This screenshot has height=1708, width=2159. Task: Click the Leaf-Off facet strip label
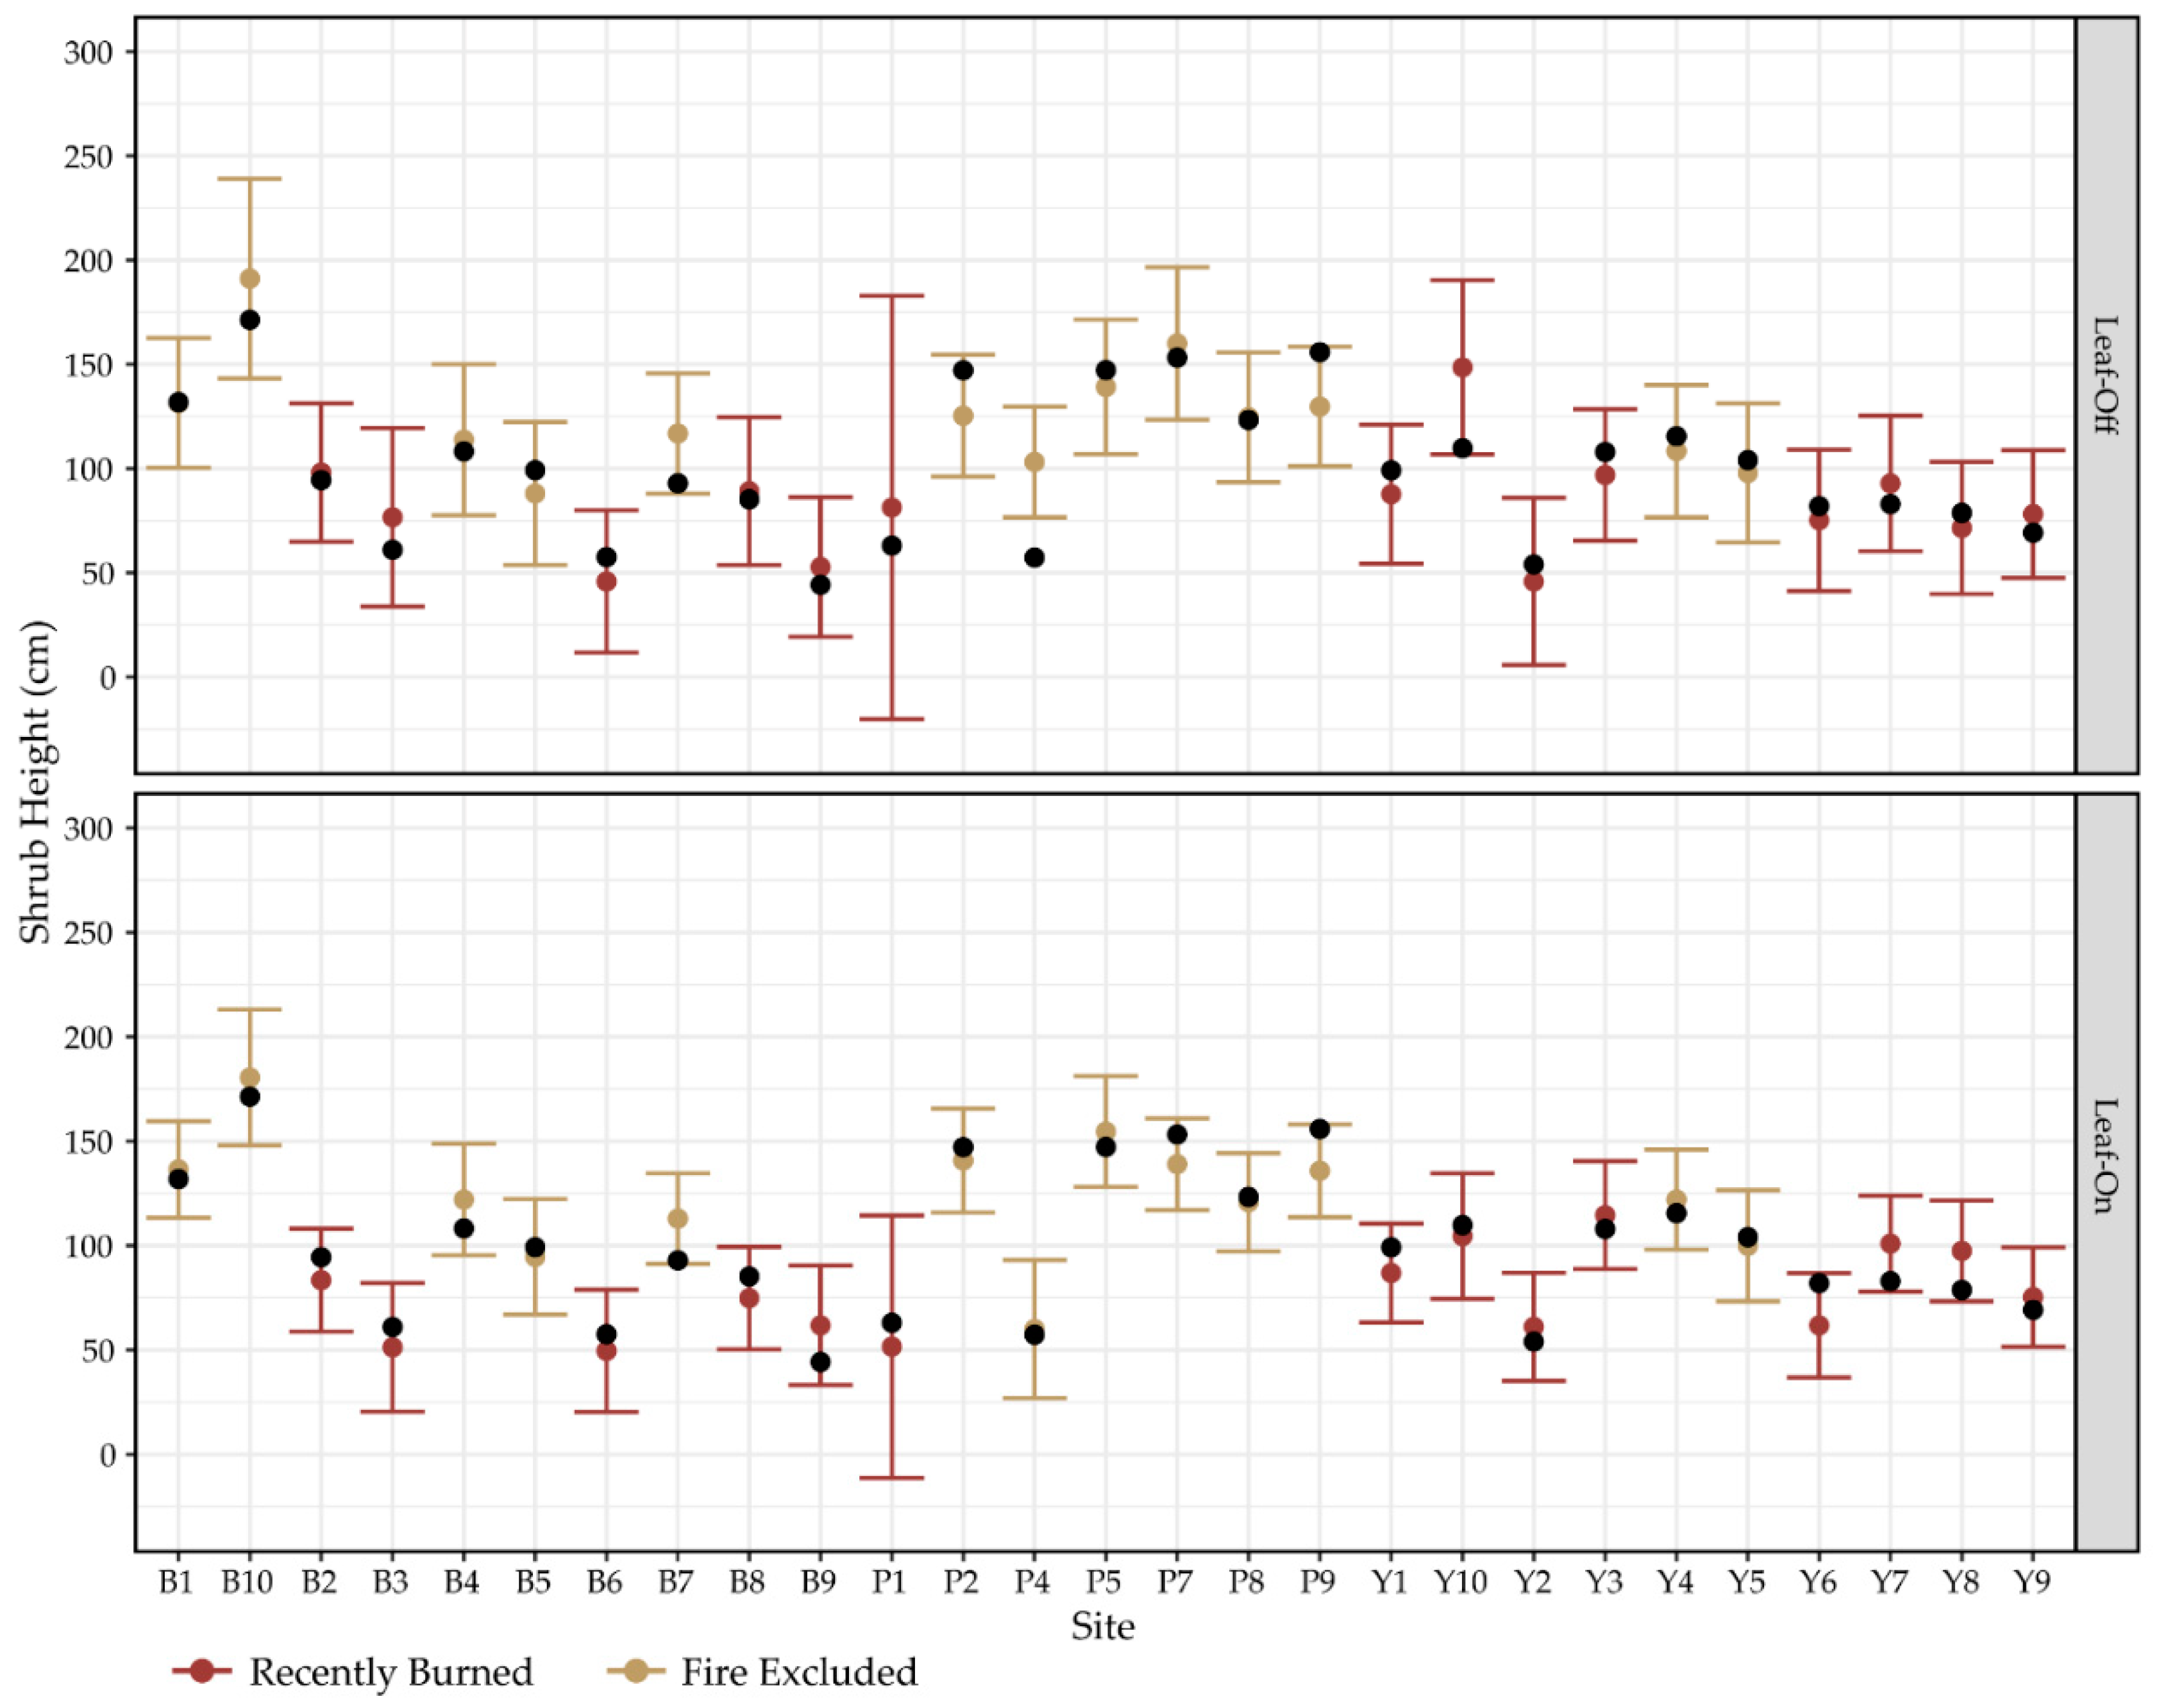[2106, 374]
